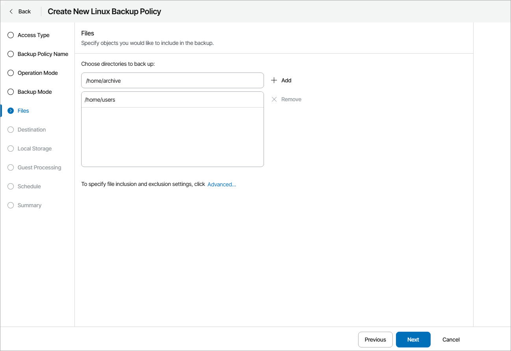Click the plus icon beside Add
The width and height of the screenshot is (511, 351).
pyautogui.click(x=274, y=80)
